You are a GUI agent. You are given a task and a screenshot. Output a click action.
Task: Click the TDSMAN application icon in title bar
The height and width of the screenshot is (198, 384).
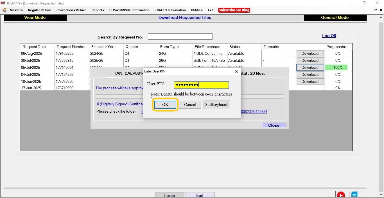pos(3,3)
